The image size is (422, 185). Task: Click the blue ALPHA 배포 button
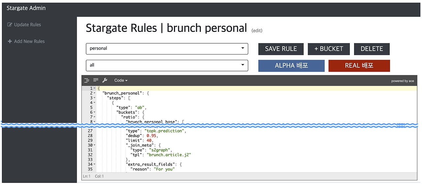click(291, 66)
